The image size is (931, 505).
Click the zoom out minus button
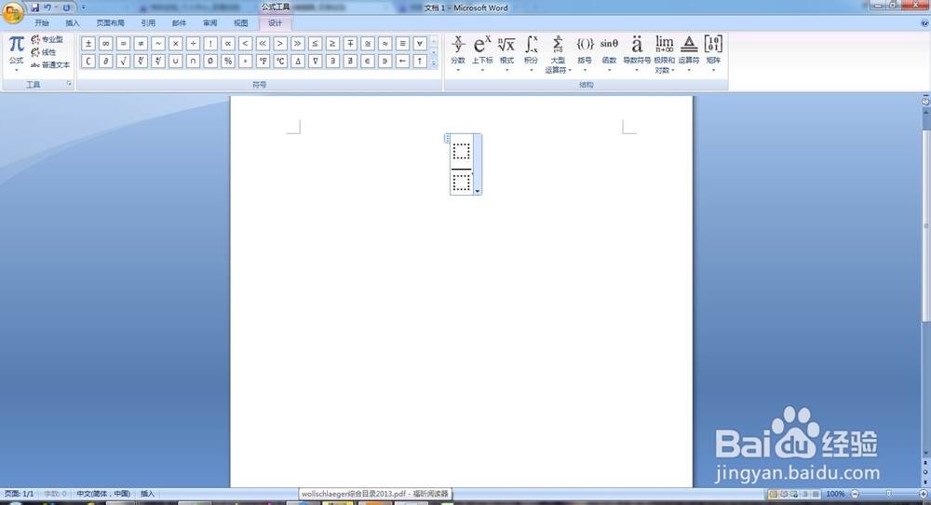click(x=855, y=494)
